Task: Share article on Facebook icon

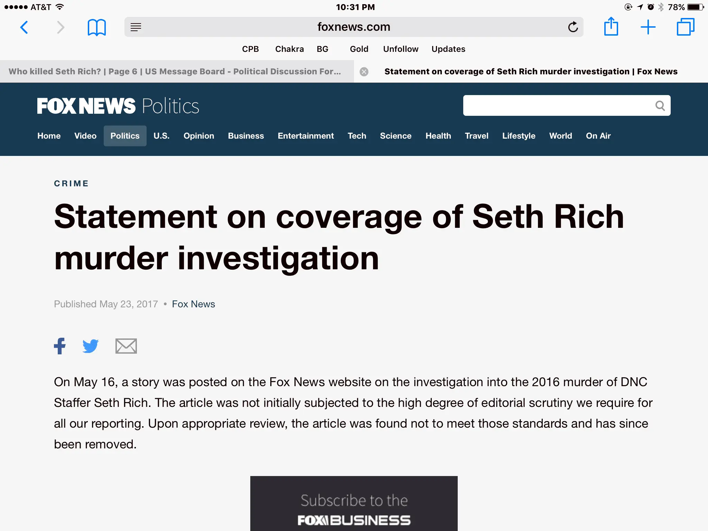Action: (x=60, y=346)
